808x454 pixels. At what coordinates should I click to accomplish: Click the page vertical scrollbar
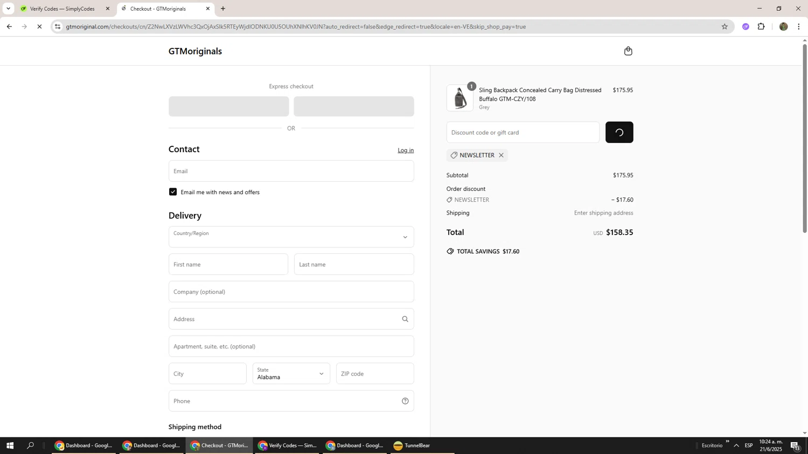805,138
